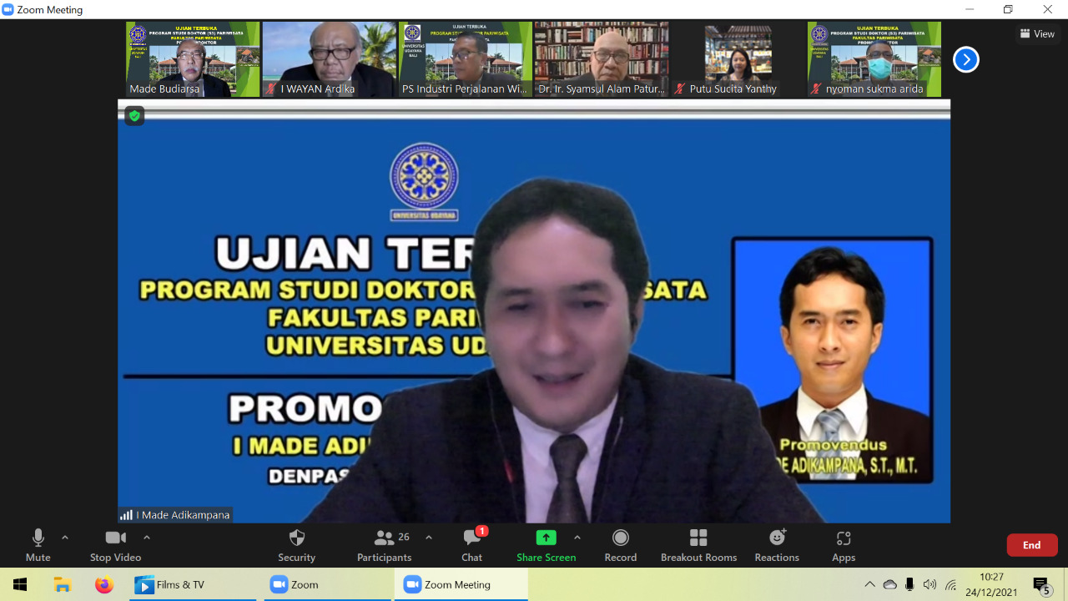This screenshot has height=601, width=1068.
Task: Open the Chat panel
Action: click(x=472, y=545)
